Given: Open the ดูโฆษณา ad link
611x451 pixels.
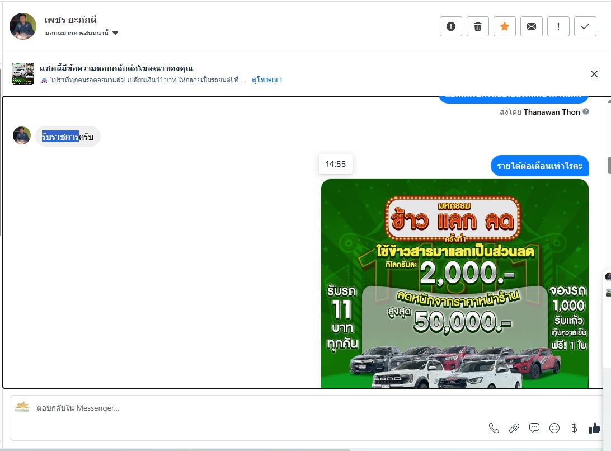Looking at the screenshot, I should [x=267, y=80].
